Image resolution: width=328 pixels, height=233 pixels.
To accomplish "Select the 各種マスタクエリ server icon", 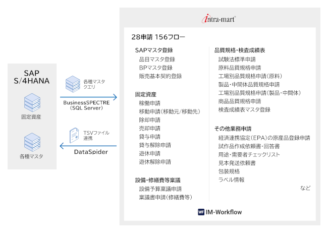I will (72, 83).
